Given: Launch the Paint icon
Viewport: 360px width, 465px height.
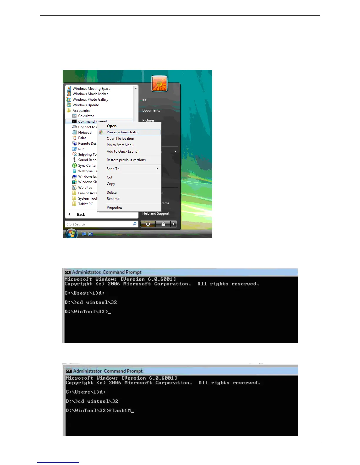Looking at the screenshot, I should point(74,138).
